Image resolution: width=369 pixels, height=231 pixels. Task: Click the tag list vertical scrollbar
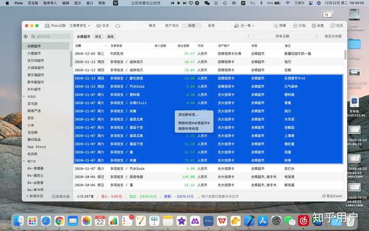71,59
